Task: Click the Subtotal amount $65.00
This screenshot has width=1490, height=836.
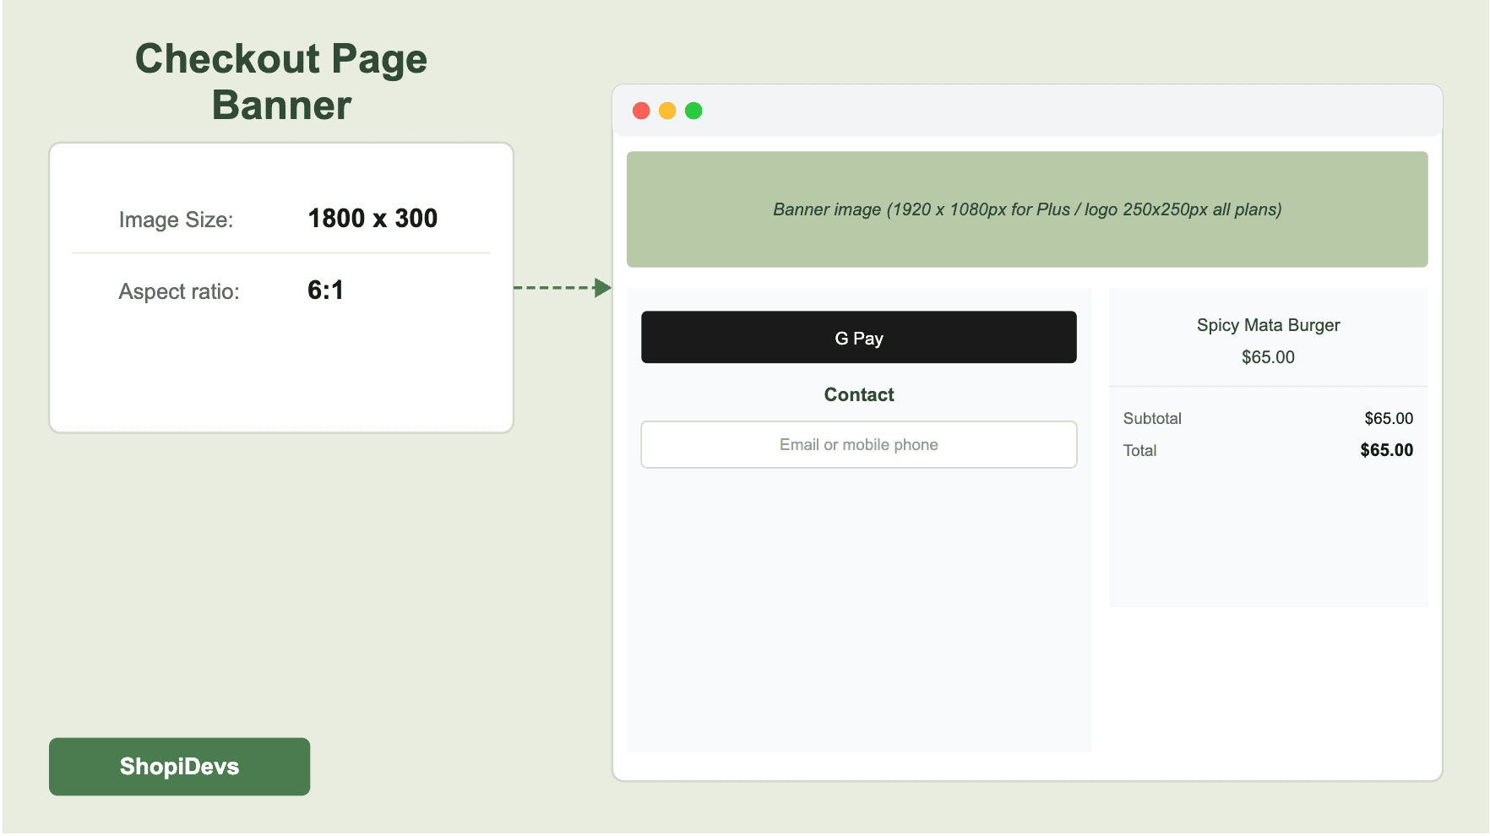Action: [1389, 418]
